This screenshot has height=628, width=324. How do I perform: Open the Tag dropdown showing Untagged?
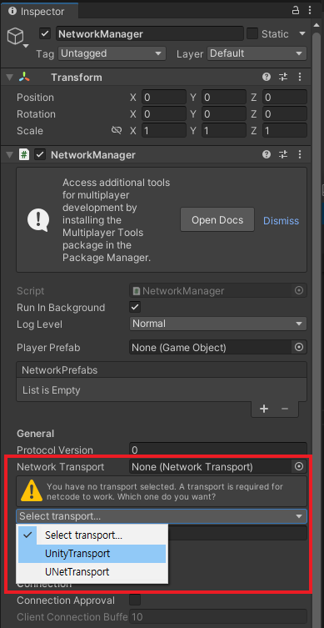(x=112, y=53)
